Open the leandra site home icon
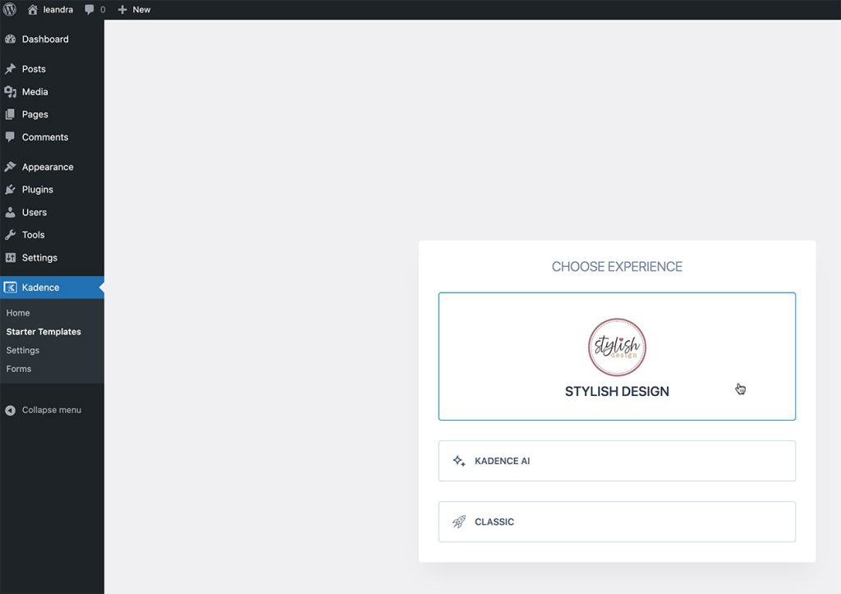The image size is (841, 594). (33, 10)
